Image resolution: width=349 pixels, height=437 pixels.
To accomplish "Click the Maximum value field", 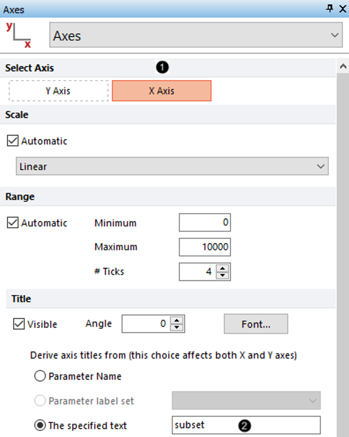I will coord(205,247).
